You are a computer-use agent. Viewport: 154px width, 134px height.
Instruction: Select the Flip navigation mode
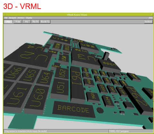(8, 22)
